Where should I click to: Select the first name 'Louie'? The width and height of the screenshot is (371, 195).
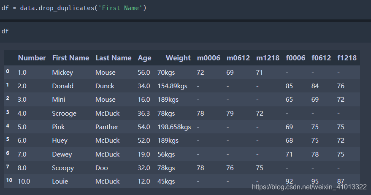tap(60, 181)
